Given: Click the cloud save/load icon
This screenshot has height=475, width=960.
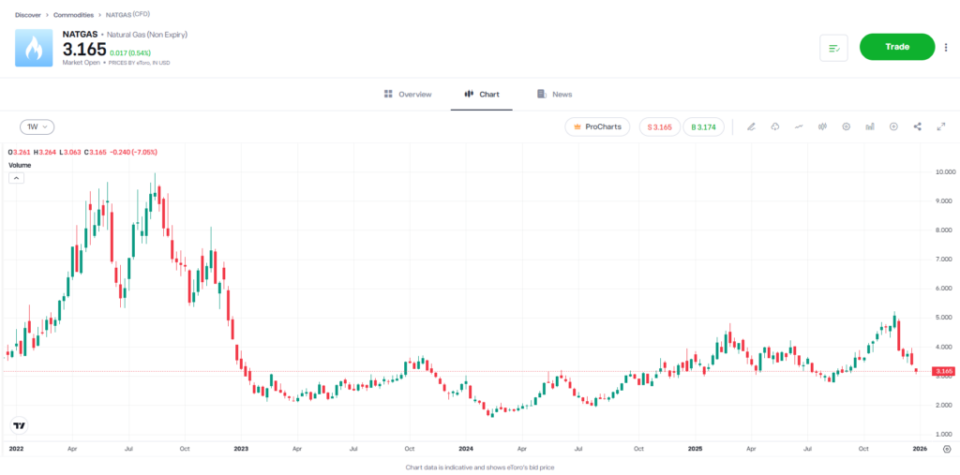Looking at the screenshot, I should click(x=775, y=126).
